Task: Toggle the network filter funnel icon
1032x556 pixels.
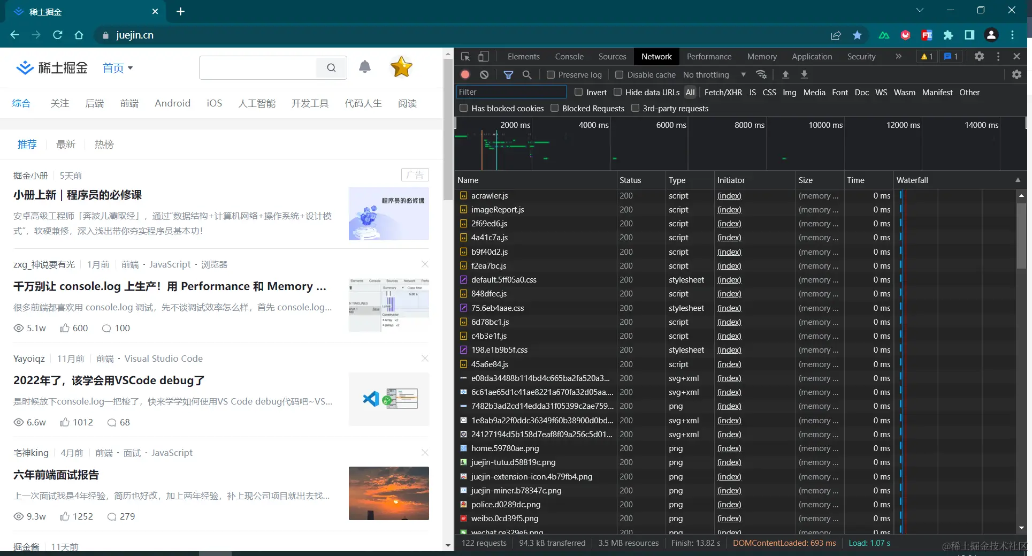Action: 508,74
